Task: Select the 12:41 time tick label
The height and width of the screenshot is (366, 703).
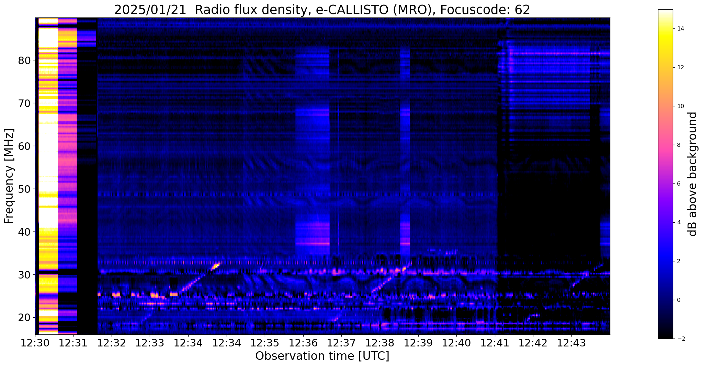Action: tap(495, 343)
